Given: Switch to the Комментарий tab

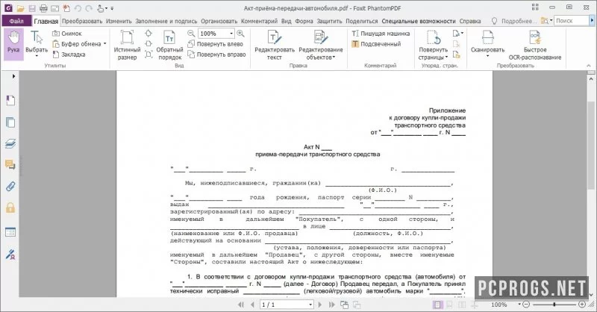Looking at the screenshot, I should pos(259,21).
